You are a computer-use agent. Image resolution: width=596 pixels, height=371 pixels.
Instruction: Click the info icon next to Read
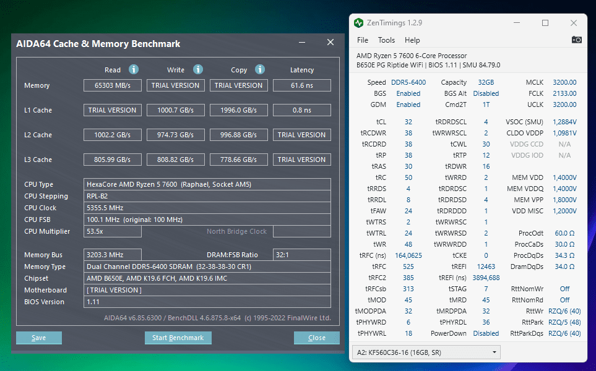[134, 69]
